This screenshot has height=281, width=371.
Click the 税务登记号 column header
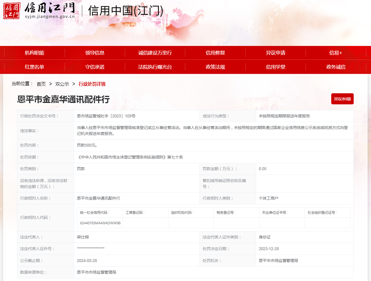pos(226,213)
